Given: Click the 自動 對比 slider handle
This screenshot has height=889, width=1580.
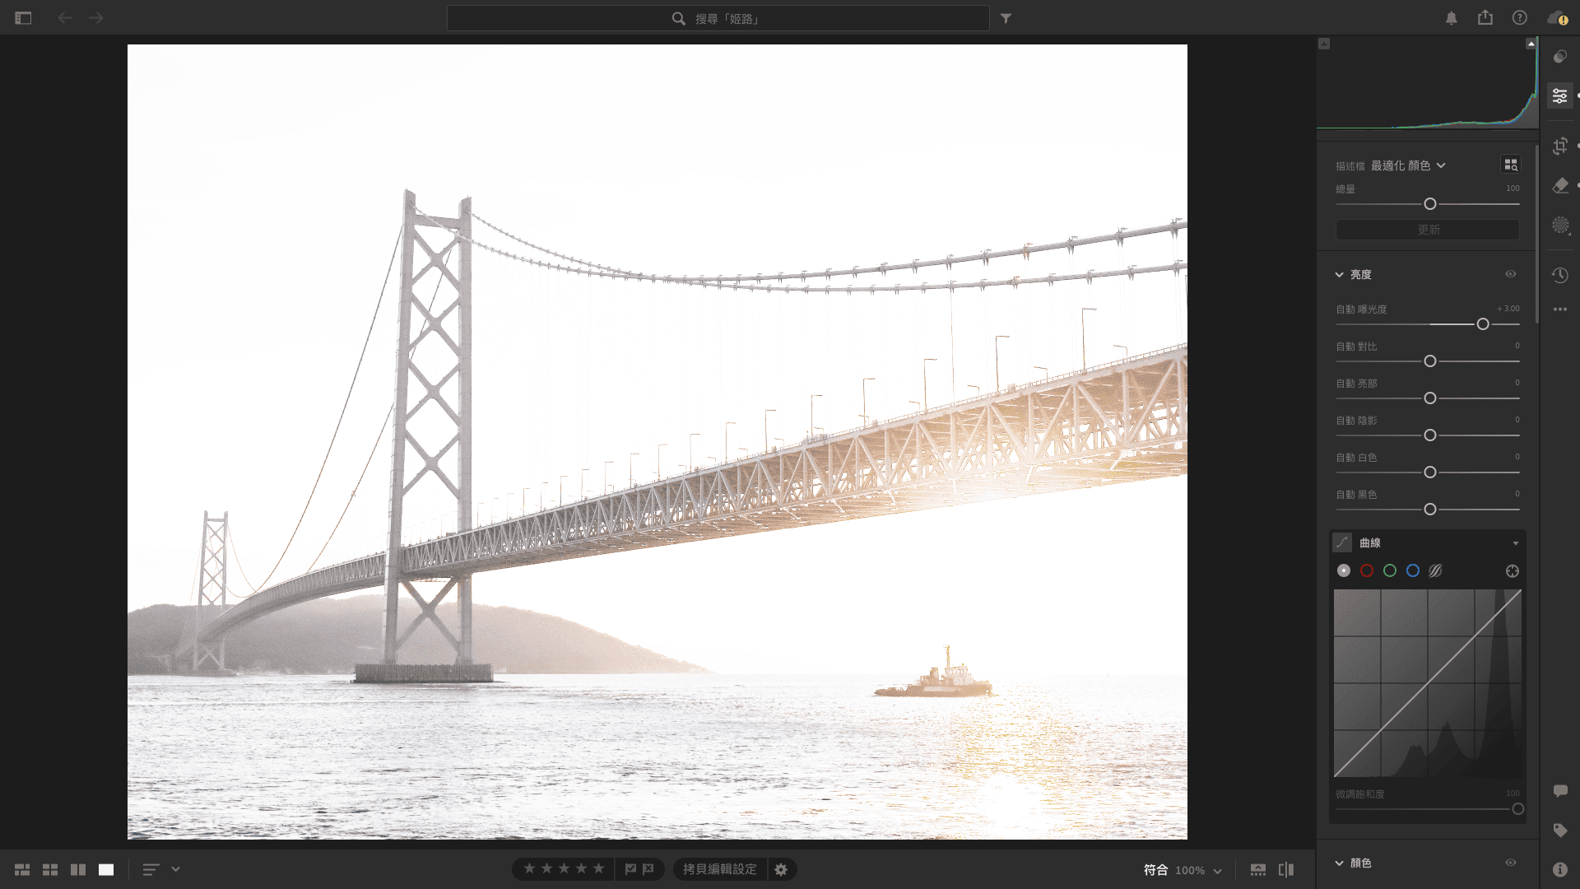Looking at the screenshot, I should point(1430,361).
